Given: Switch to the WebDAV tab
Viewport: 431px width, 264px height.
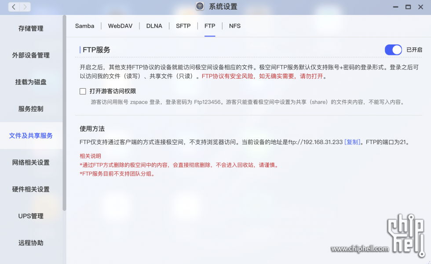Looking at the screenshot, I should coord(120,26).
